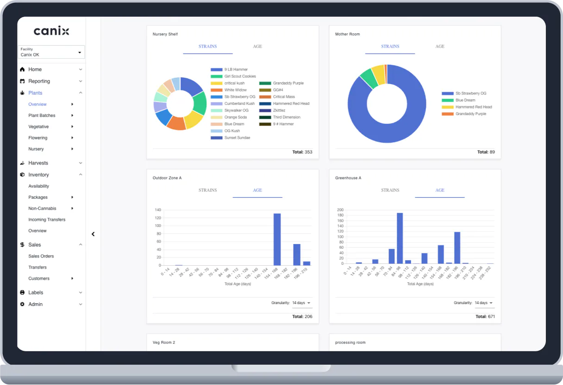Screen dimensions: 563x385
Task: Click the 9 LB Hammer legend swatch
Action: pyautogui.click(x=216, y=70)
